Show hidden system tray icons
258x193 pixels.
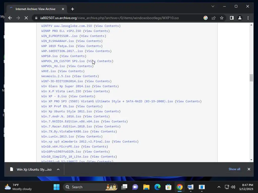point(219,187)
